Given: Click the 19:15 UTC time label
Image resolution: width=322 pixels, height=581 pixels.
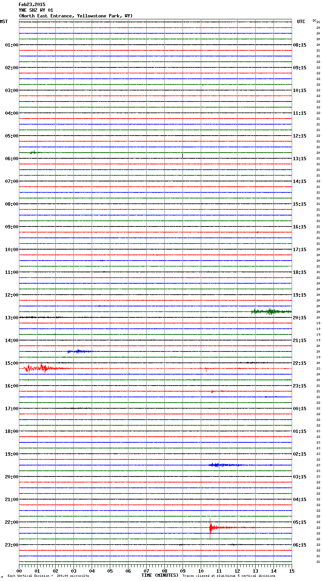Looking at the screenshot, I should click(300, 295).
